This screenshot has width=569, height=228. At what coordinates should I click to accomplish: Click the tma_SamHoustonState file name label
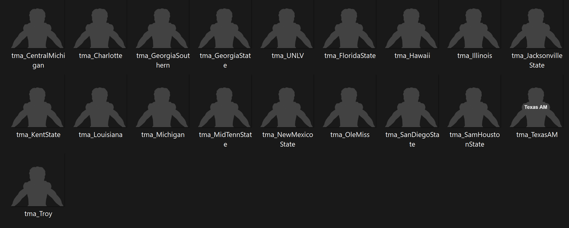pyautogui.click(x=475, y=140)
